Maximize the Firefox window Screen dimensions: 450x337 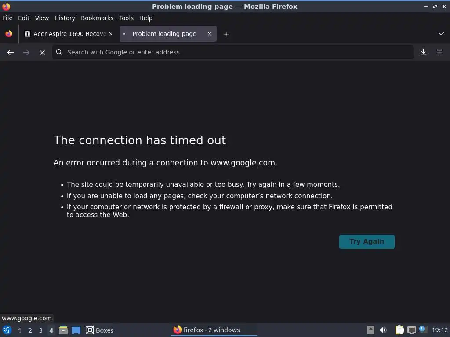pos(435,7)
